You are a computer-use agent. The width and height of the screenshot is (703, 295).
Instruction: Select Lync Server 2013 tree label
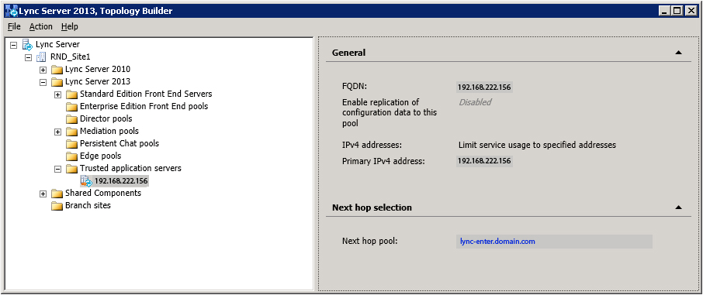98,82
